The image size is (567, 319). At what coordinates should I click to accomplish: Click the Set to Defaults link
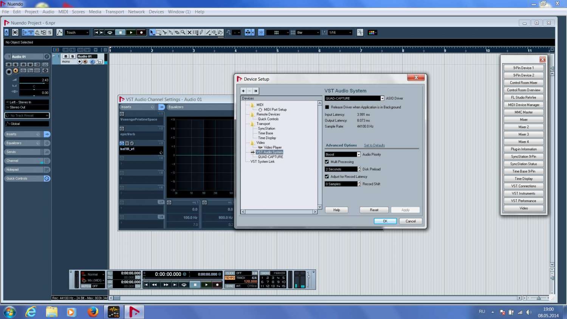pyautogui.click(x=374, y=145)
